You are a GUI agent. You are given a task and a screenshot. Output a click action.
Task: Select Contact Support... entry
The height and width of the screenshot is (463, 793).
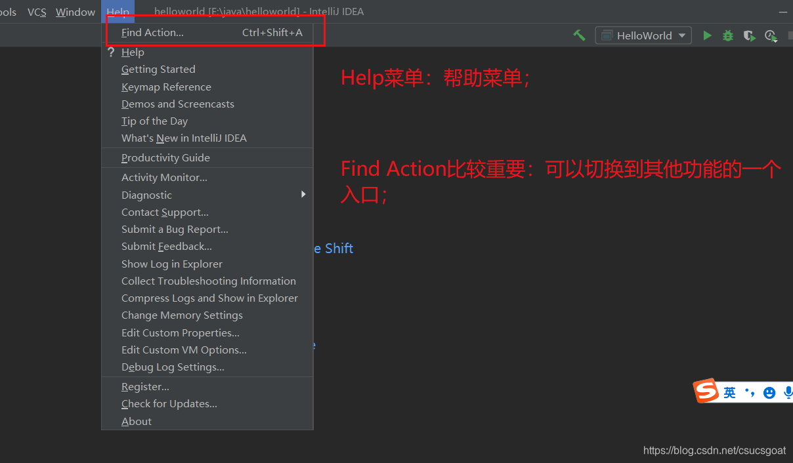pyautogui.click(x=207, y=212)
